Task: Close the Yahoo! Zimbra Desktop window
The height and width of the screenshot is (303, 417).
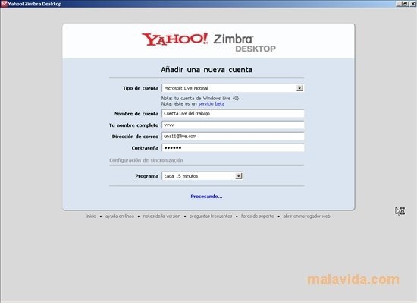Action: tap(412, 4)
